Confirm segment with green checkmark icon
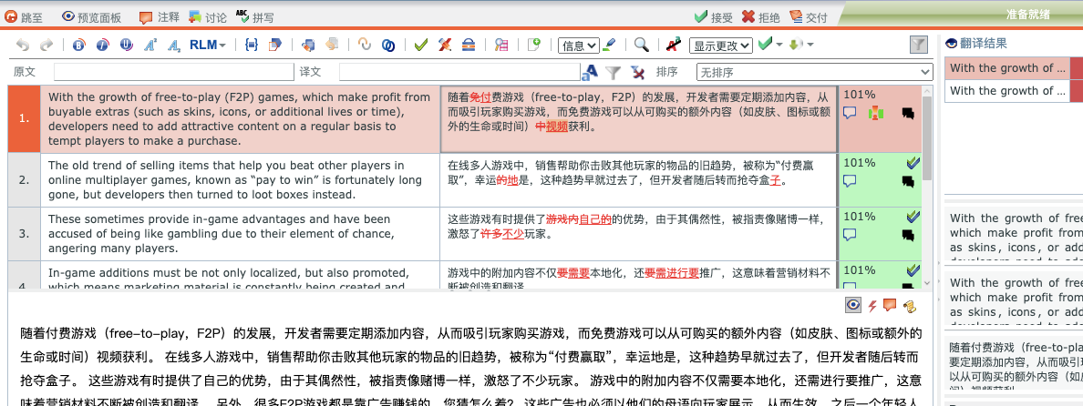Image resolution: width=1083 pixels, height=406 pixels. pyautogui.click(x=420, y=45)
